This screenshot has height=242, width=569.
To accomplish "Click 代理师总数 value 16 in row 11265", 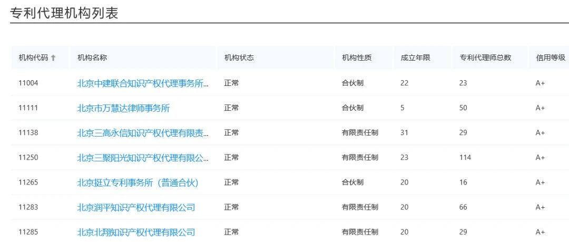I will pyautogui.click(x=463, y=182).
